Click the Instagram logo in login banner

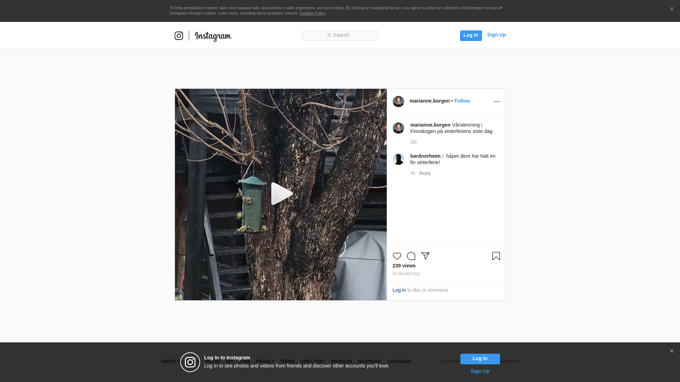[x=190, y=362]
